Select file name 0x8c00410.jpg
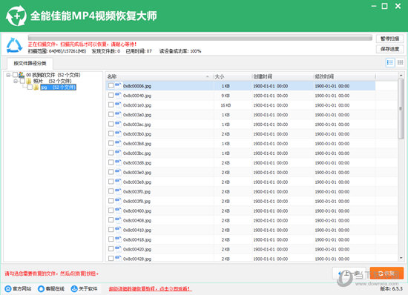Screen dimensions: 408x295 137,230
